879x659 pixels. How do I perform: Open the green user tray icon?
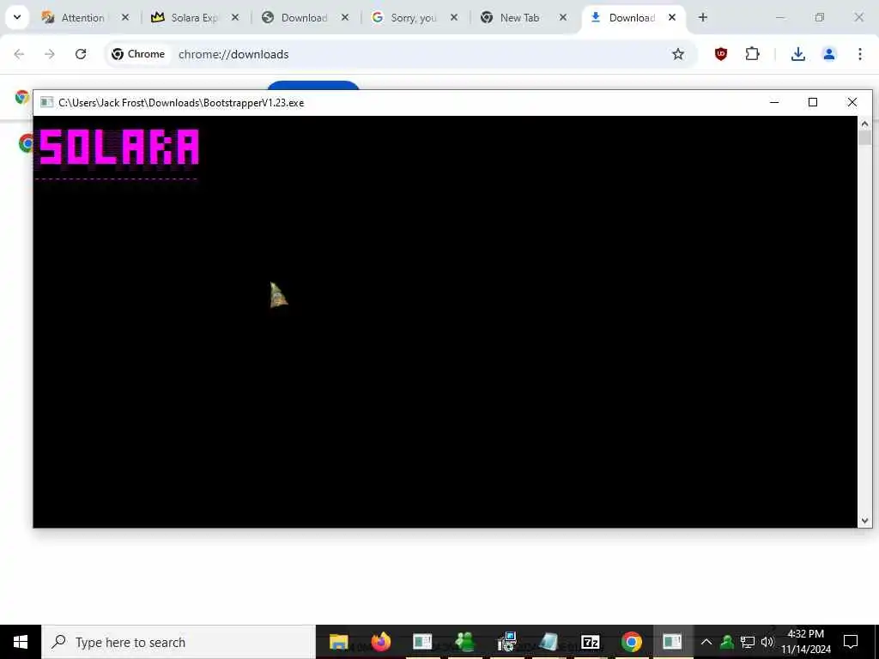coord(727,642)
